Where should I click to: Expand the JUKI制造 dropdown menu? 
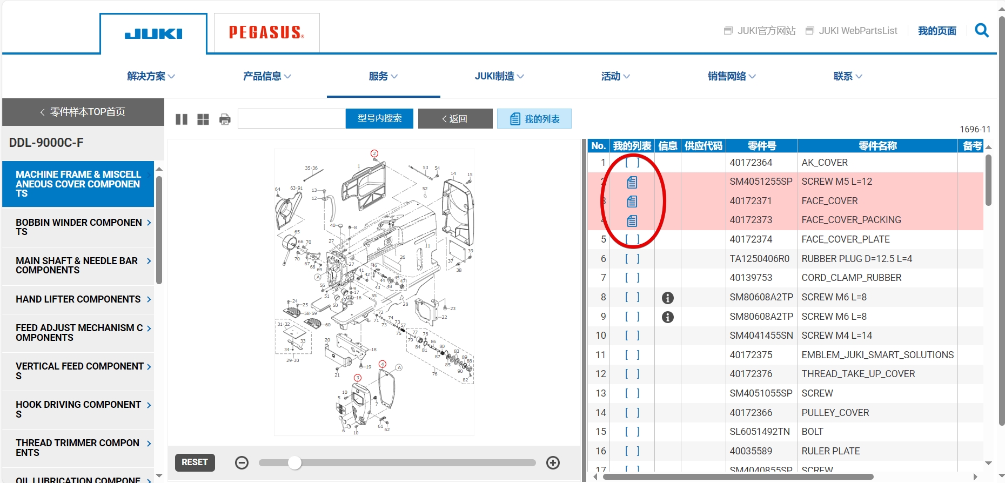coord(499,76)
